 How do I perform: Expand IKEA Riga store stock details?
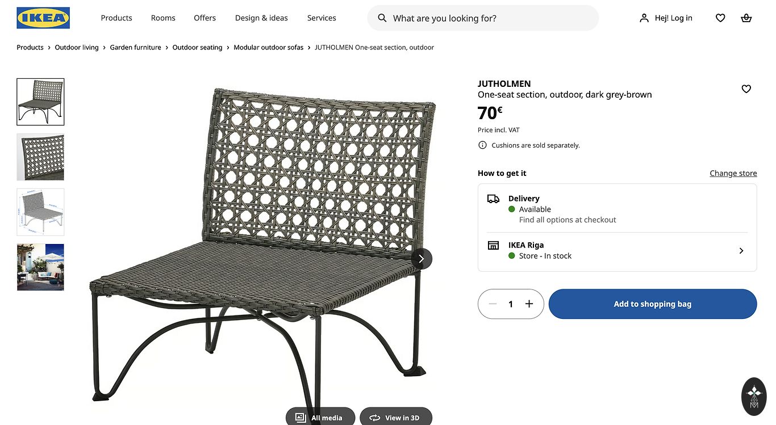[x=741, y=251]
